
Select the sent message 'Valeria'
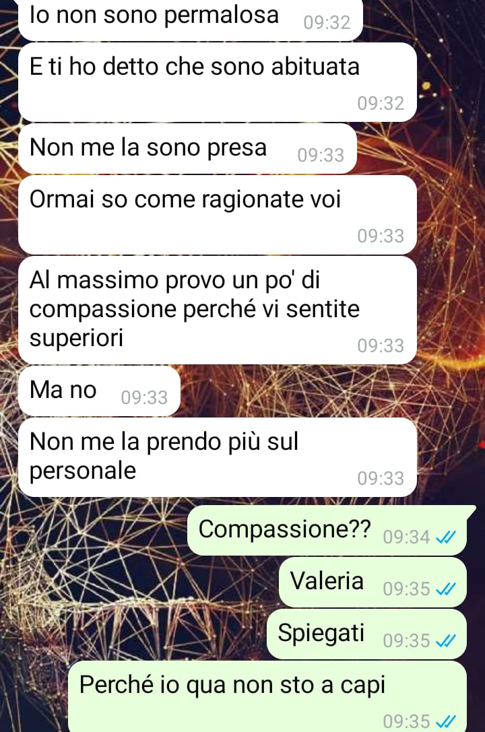pyautogui.click(x=373, y=582)
